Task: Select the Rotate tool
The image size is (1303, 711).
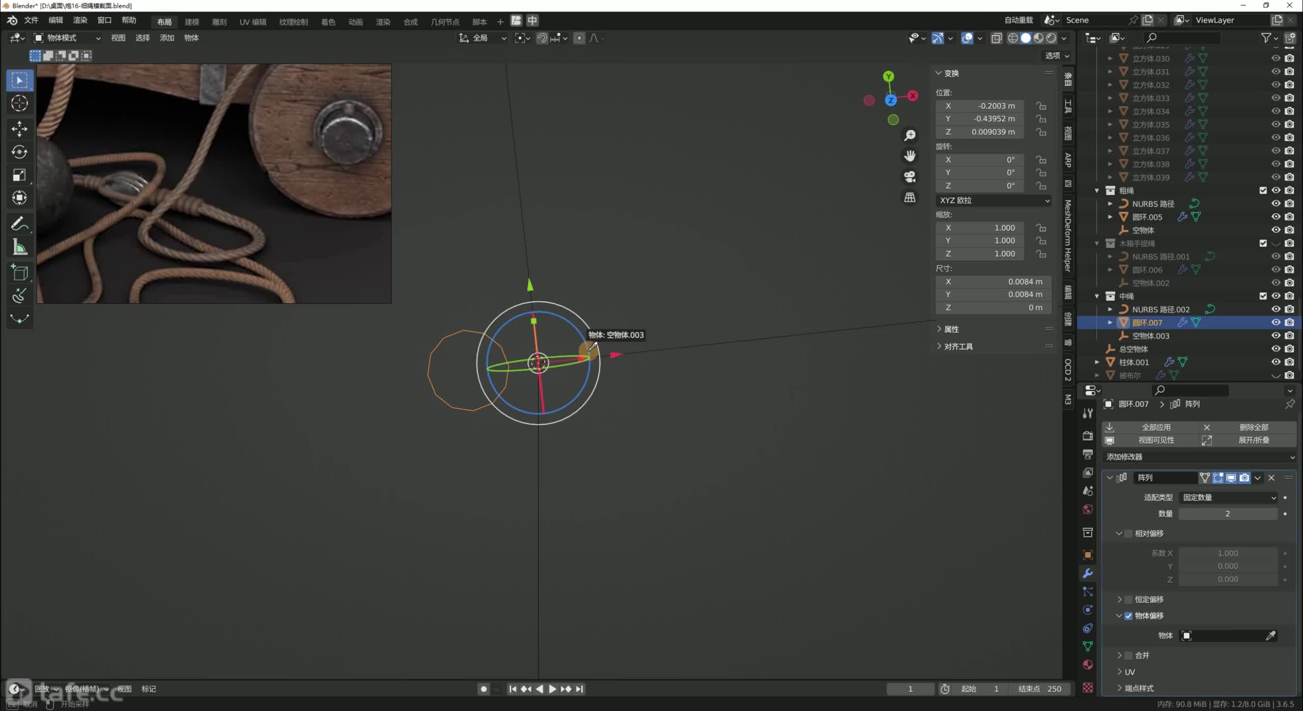Action: coord(19,152)
